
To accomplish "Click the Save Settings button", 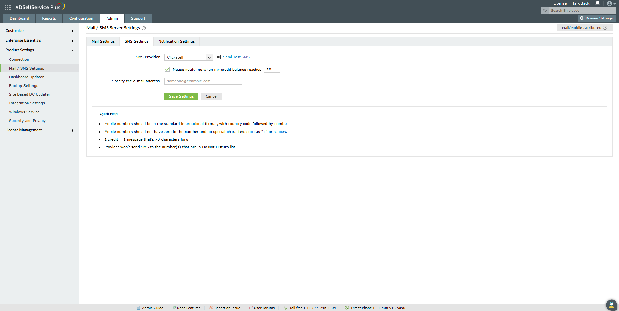I will tap(181, 96).
